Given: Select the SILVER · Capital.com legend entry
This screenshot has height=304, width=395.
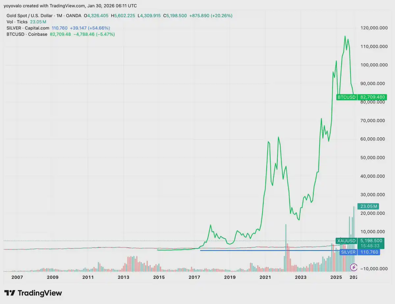Looking at the screenshot, I should click(28, 28).
